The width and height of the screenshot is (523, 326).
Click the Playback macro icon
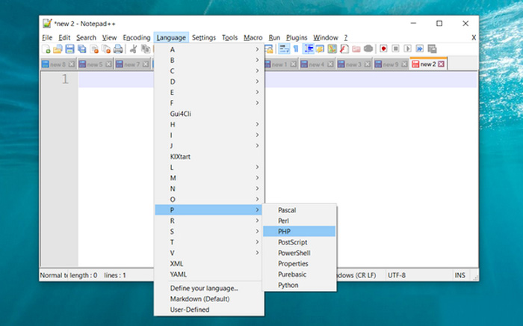click(408, 49)
